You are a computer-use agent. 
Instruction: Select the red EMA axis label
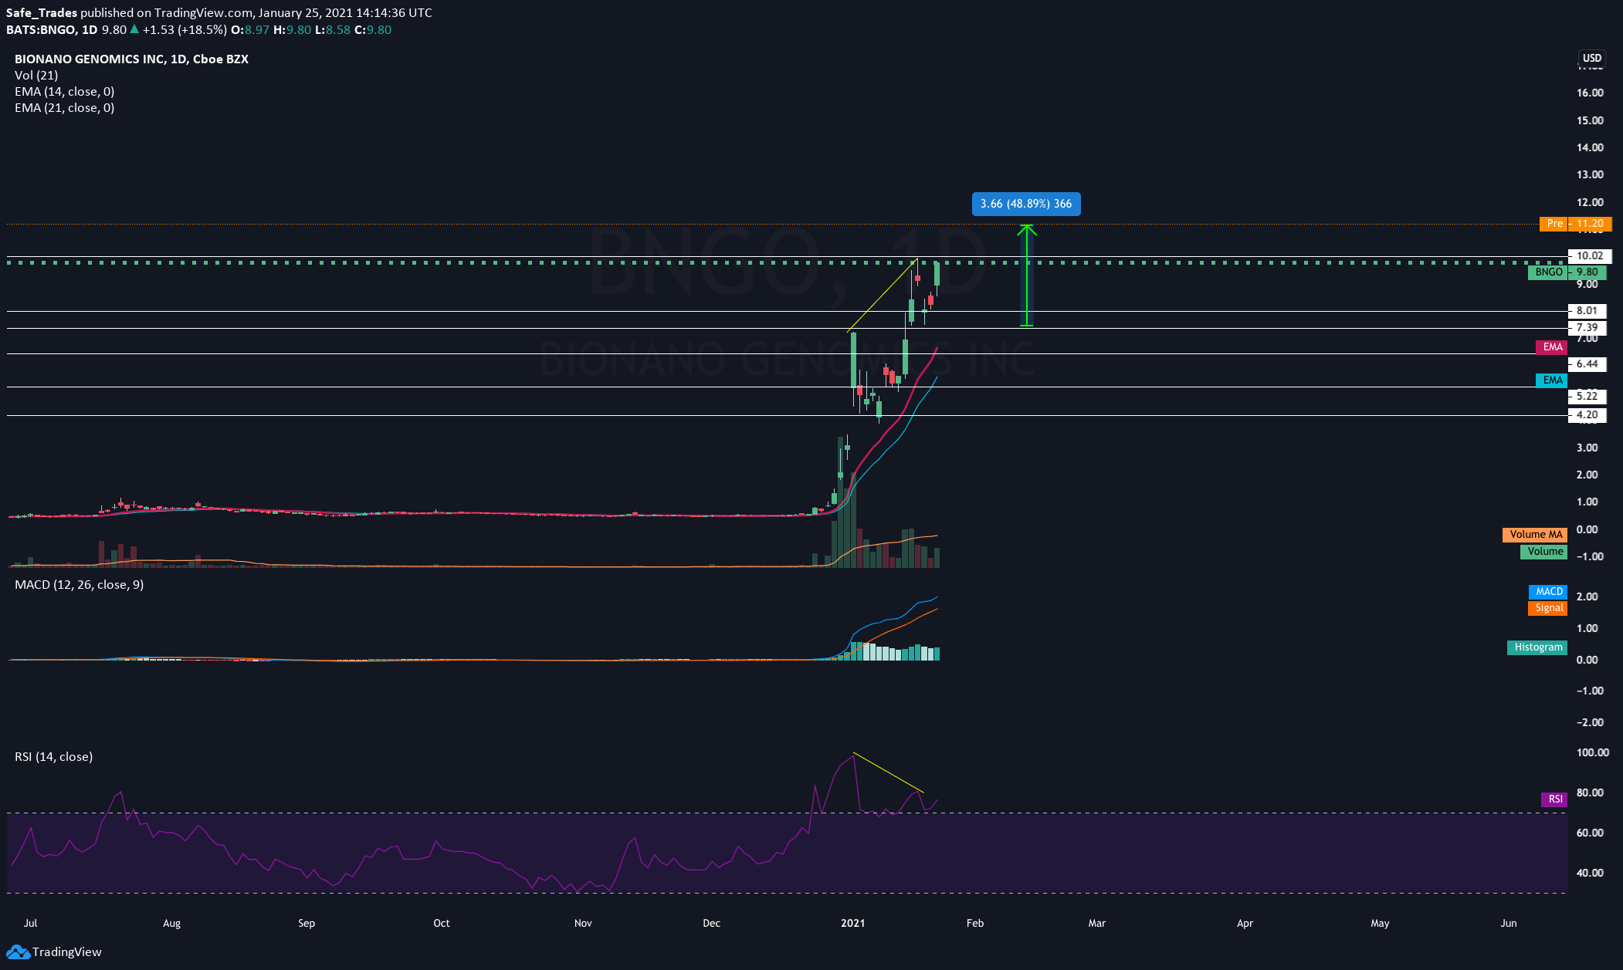coord(1552,347)
